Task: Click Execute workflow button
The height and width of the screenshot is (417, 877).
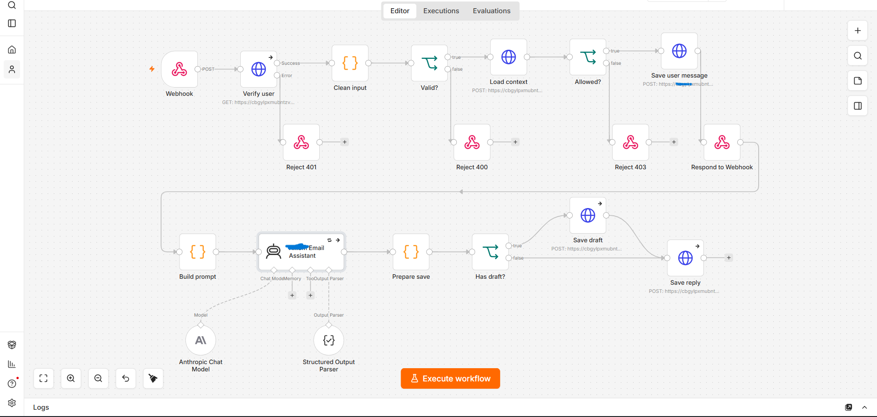Action: pyautogui.click(x=450, y=379)
